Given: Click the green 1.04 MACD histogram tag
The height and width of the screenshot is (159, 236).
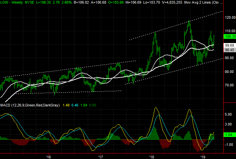Looking at the screenshot, I should pyautogui.click(x=229, y=135).
